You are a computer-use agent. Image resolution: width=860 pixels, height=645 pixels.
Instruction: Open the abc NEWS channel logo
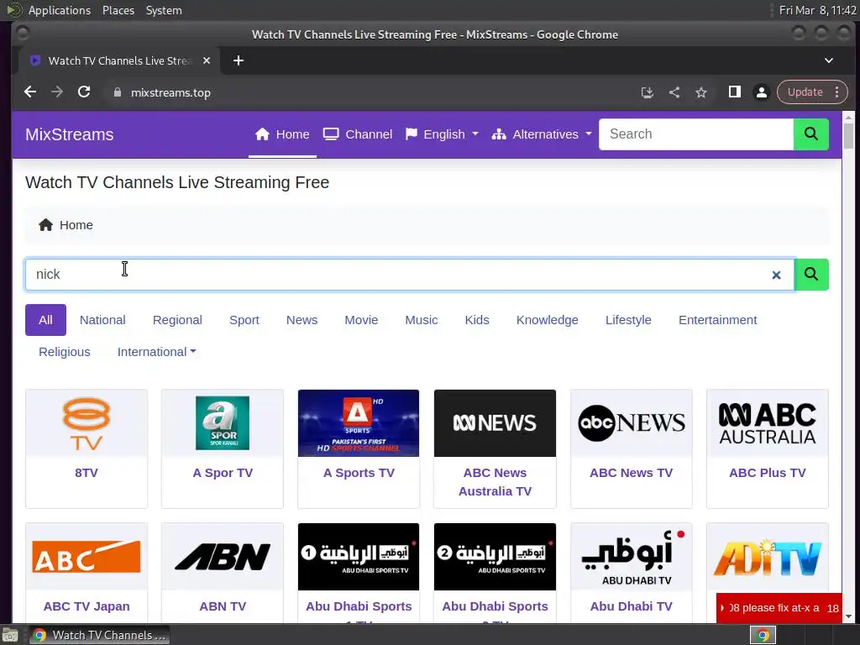pyautogui.click(x=632, y=423)
